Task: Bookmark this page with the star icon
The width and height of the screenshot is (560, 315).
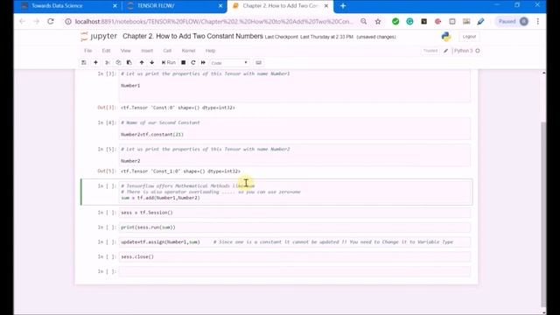Action: [378, 21]
